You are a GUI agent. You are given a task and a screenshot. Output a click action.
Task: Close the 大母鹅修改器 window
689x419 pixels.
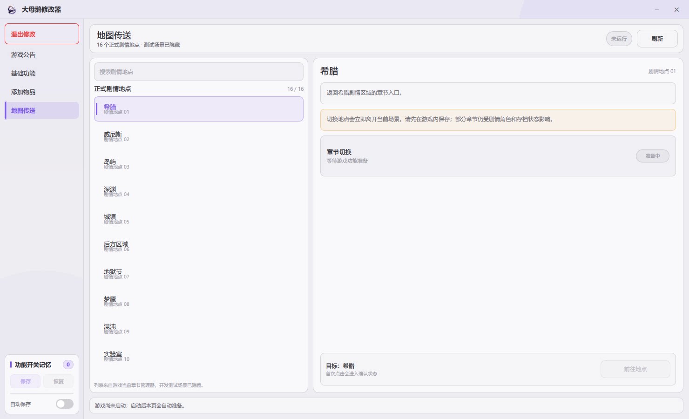676,10
